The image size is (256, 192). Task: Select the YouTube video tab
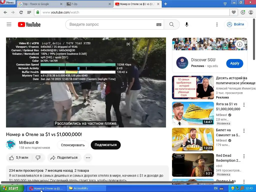click(x=137, y=4)
